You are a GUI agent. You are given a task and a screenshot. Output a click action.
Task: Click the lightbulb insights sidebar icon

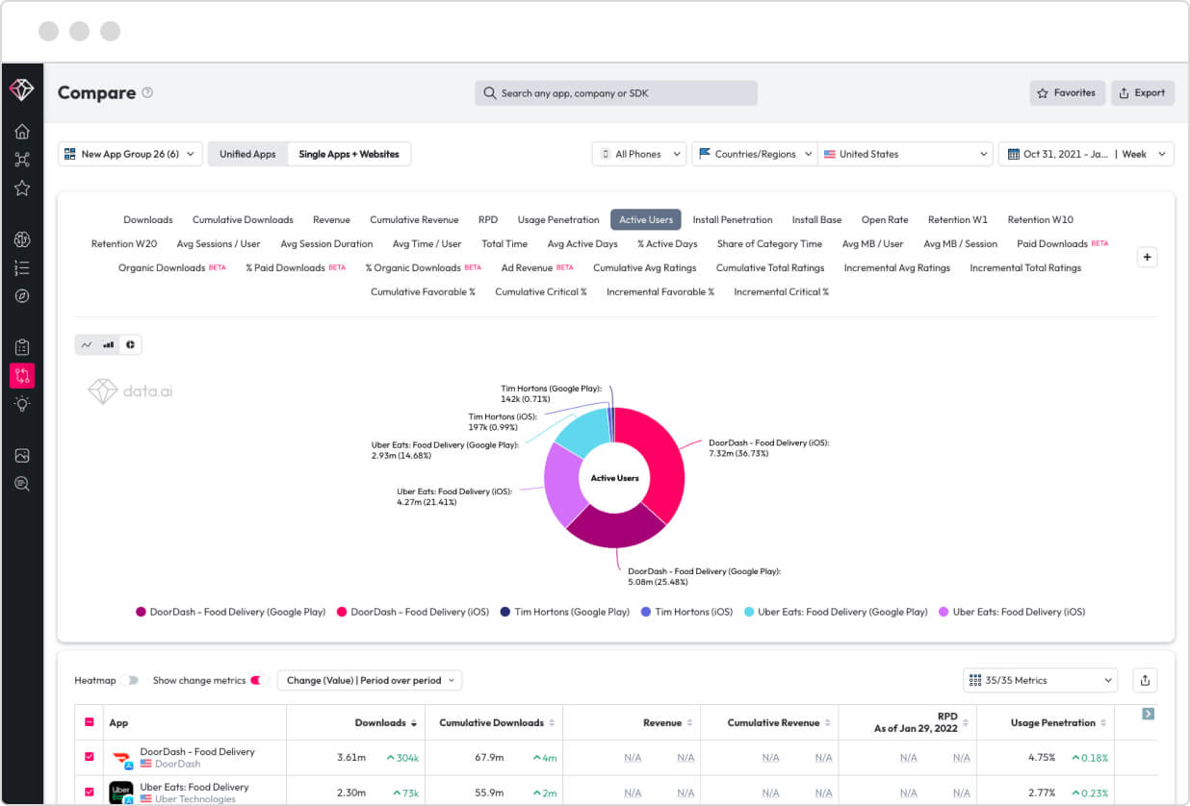tap(22, 404)
